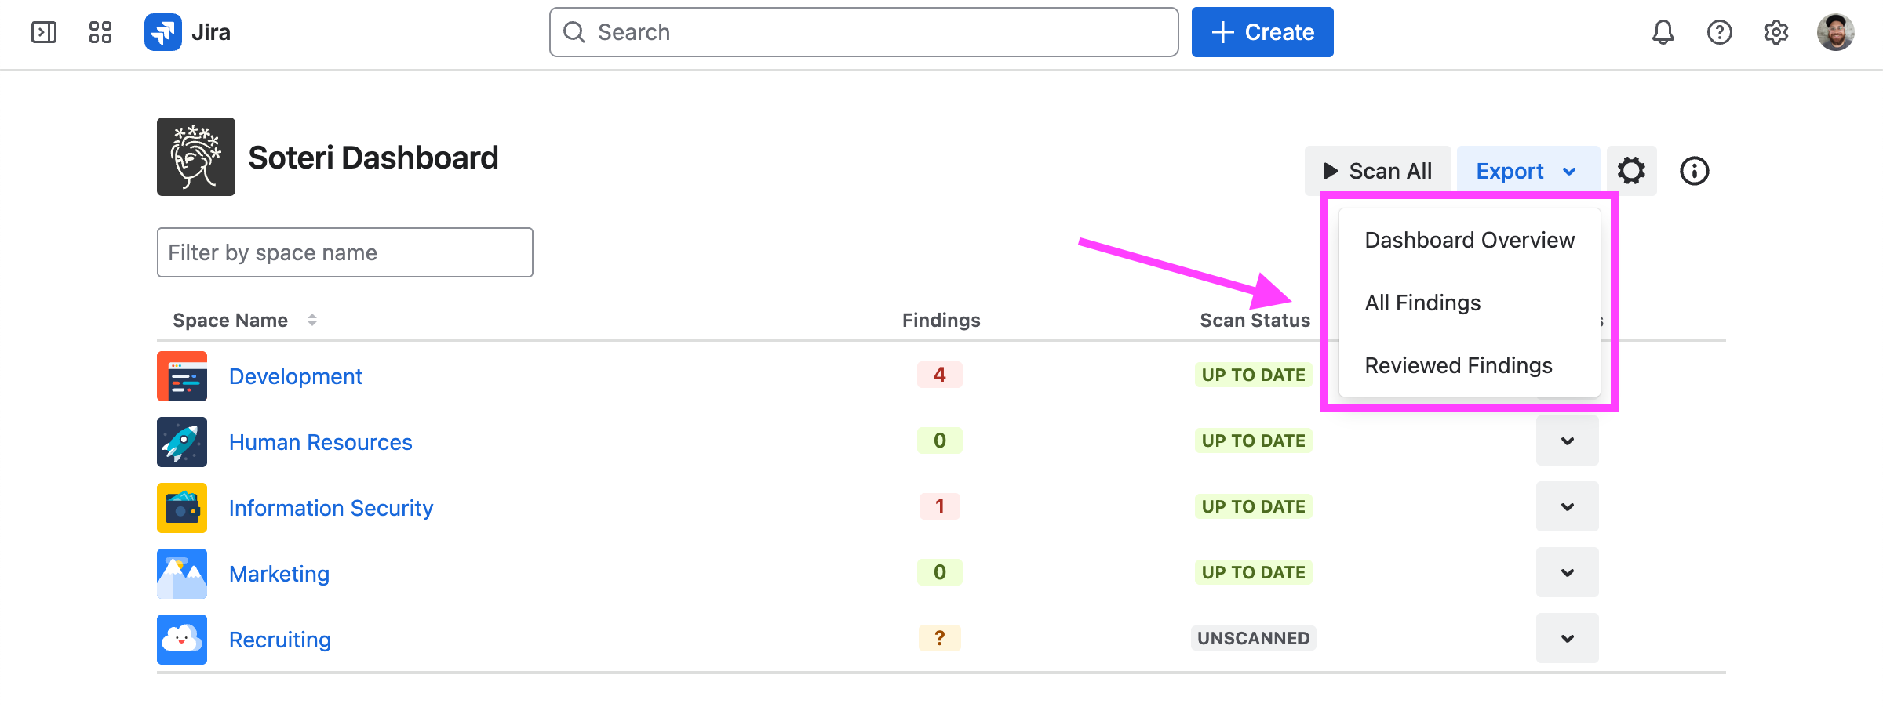Screen dimensions: 1883x707
Task: Toggle the sidebar panel icon
Action: coord(44,32)
